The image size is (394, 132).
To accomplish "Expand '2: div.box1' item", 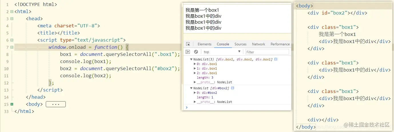I will pyautogui.click(x=195, y=73).
